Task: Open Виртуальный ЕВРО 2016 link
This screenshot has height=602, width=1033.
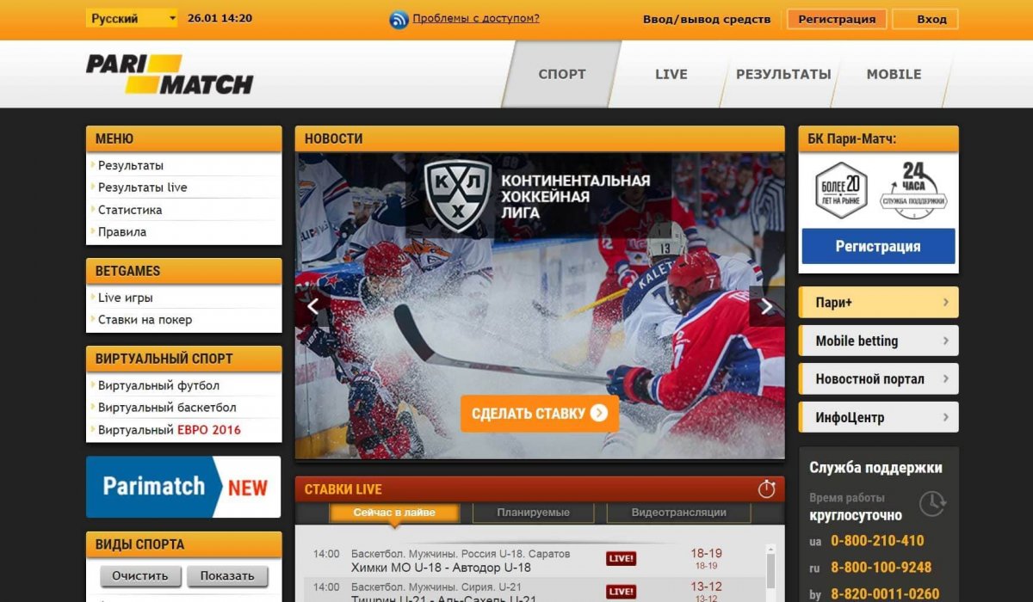Action: pyautogui.click(x=170, y=430)
